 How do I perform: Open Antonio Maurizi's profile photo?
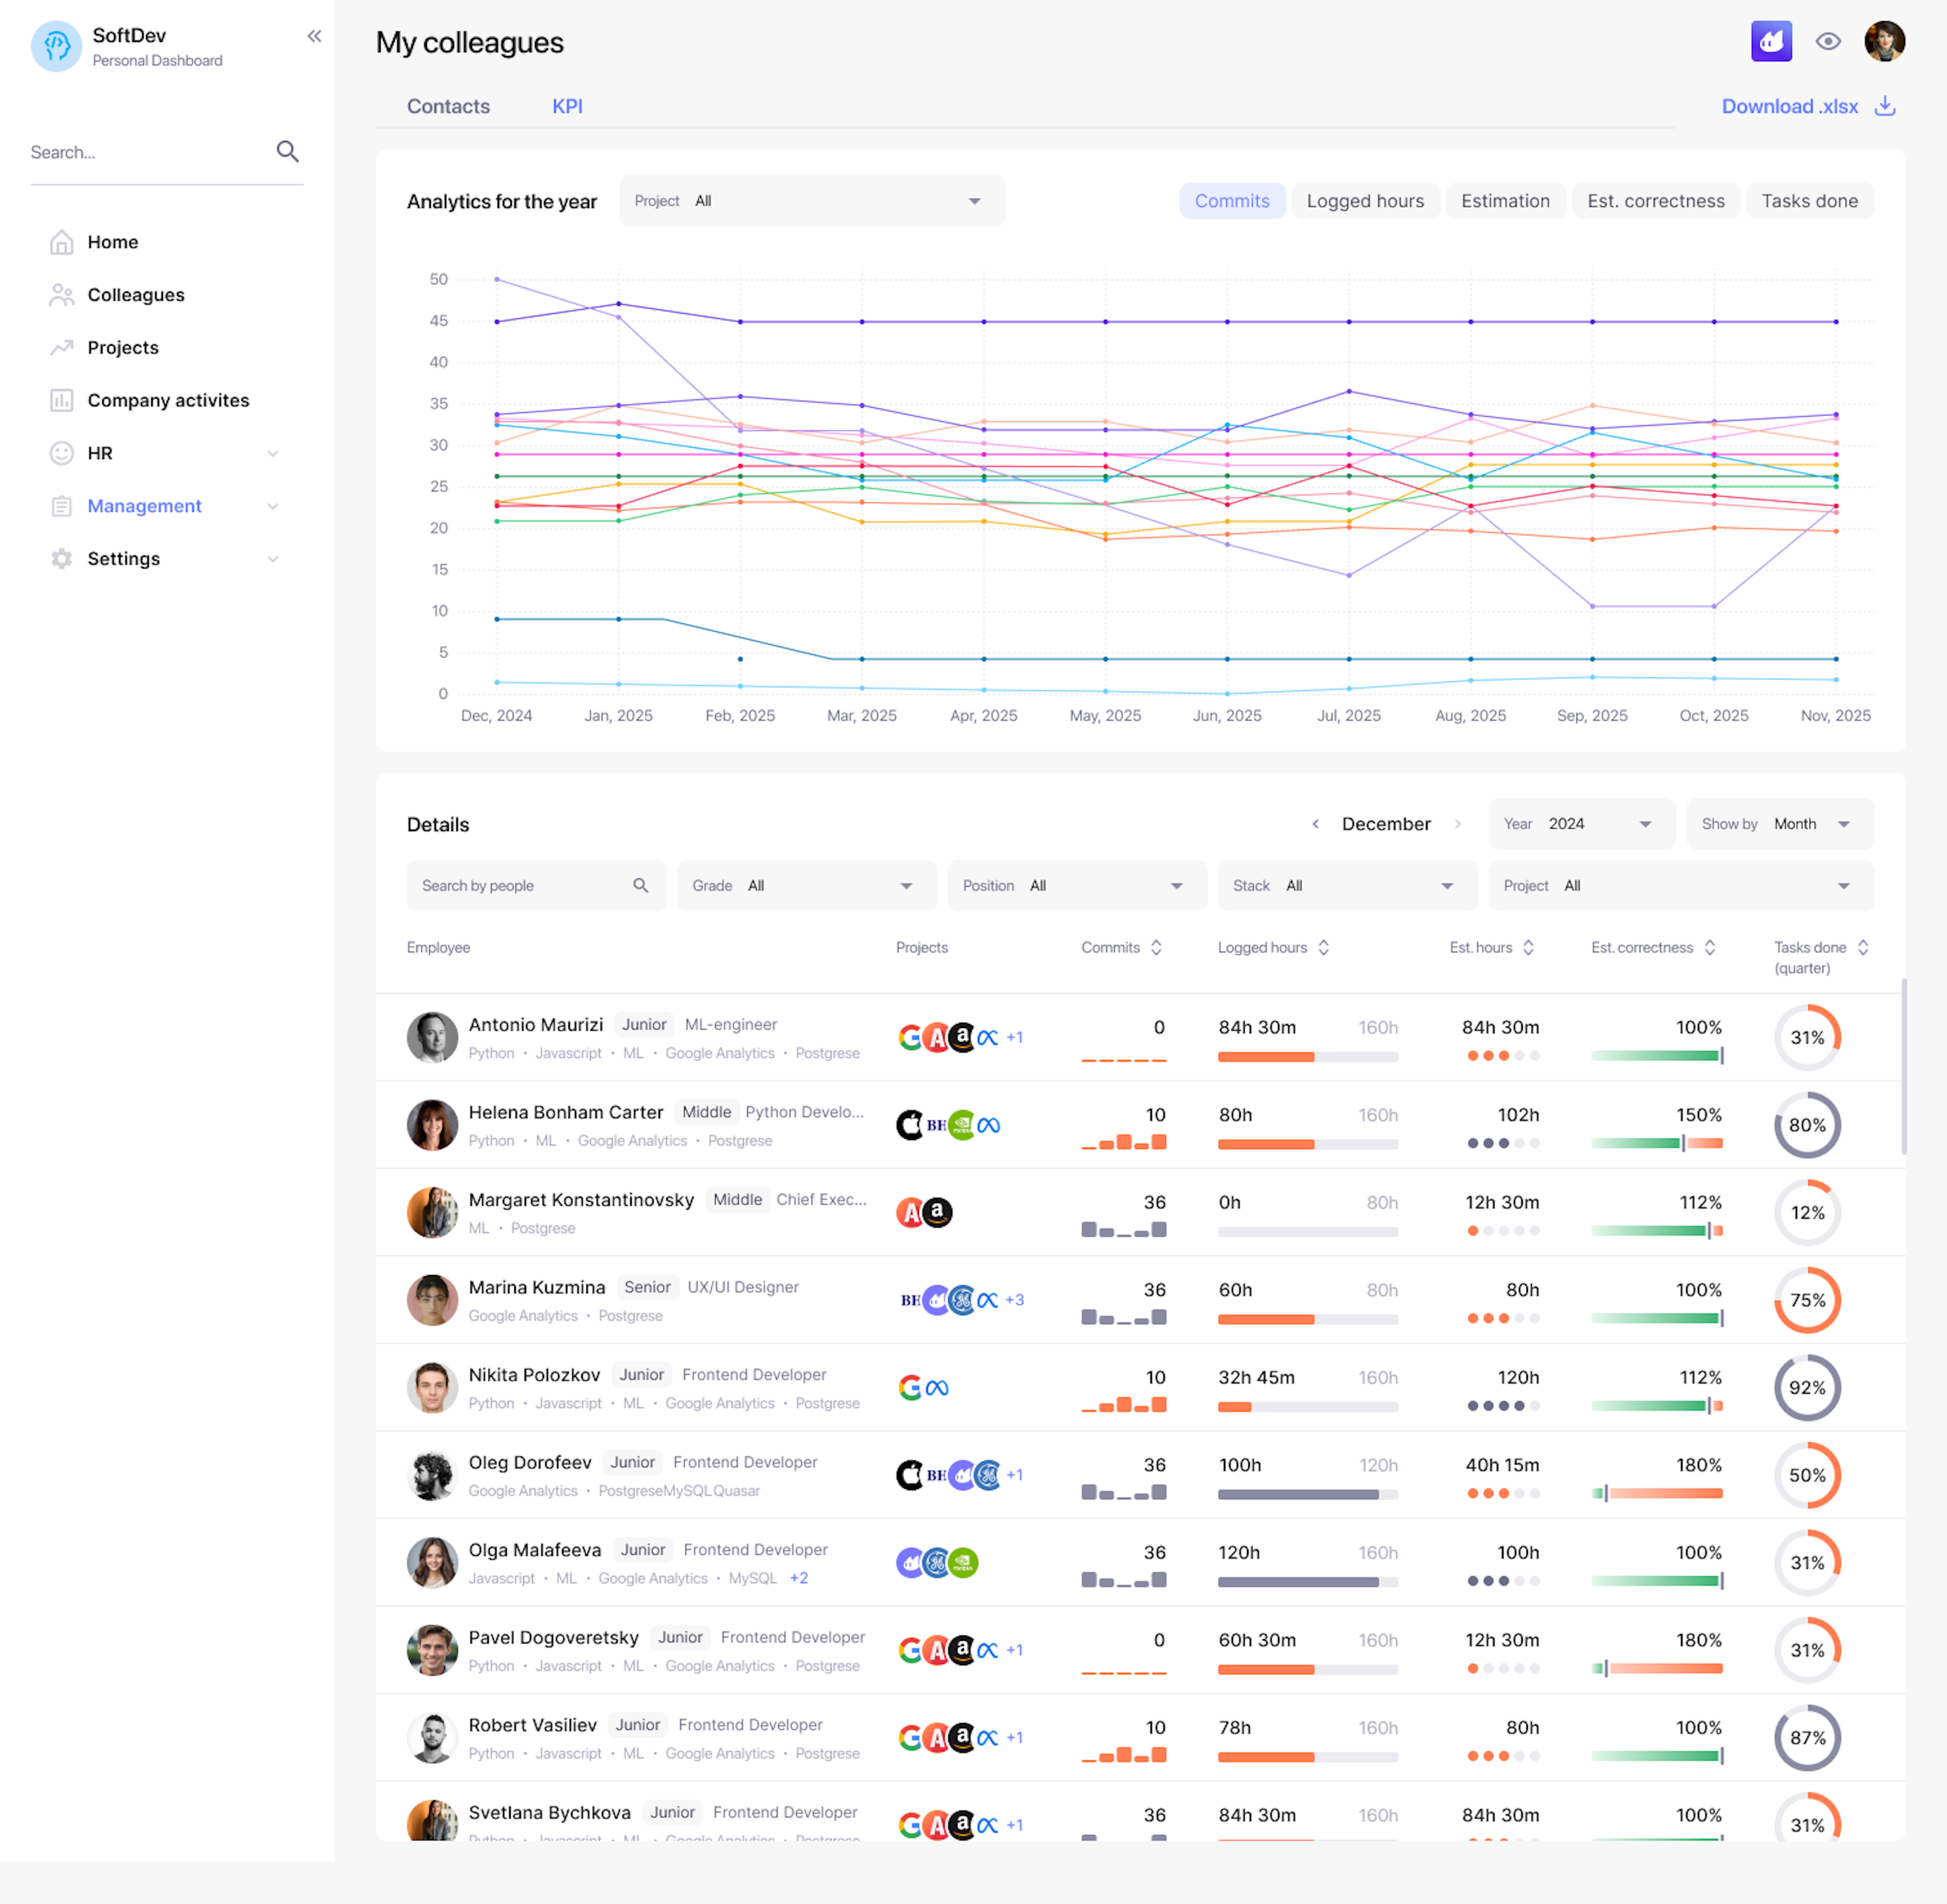tap(432, 1037)
